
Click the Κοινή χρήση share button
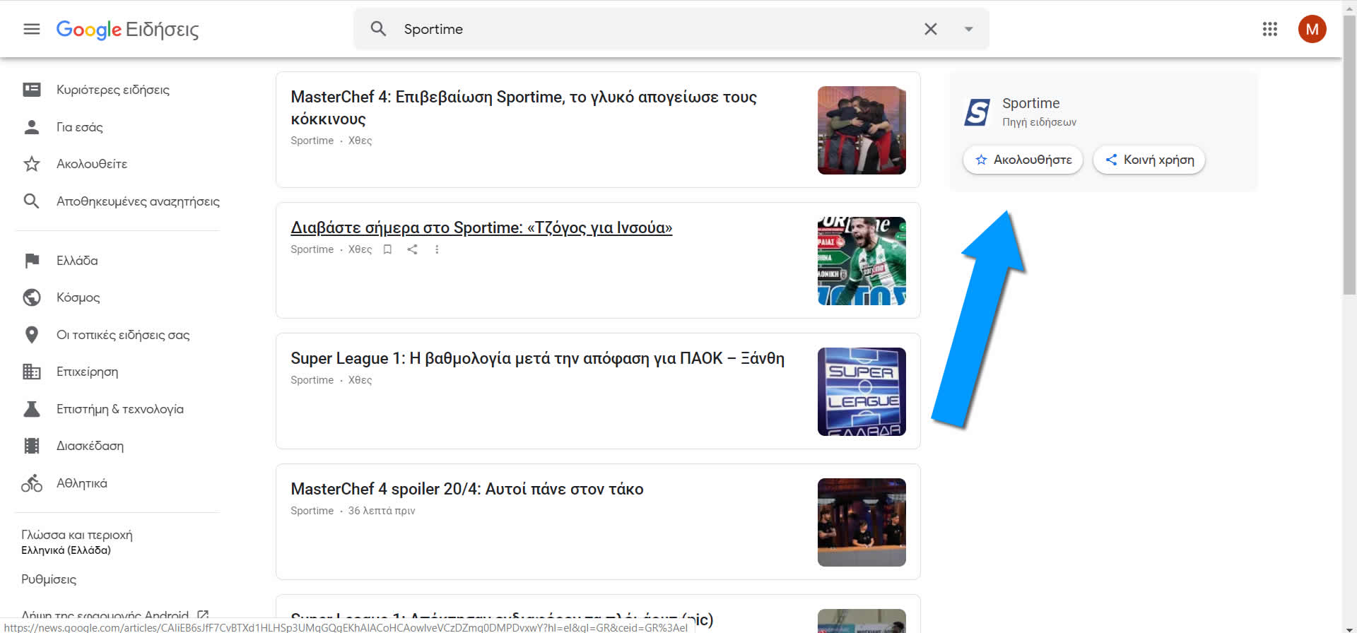pyautogui.click(x=1149, y=160)
